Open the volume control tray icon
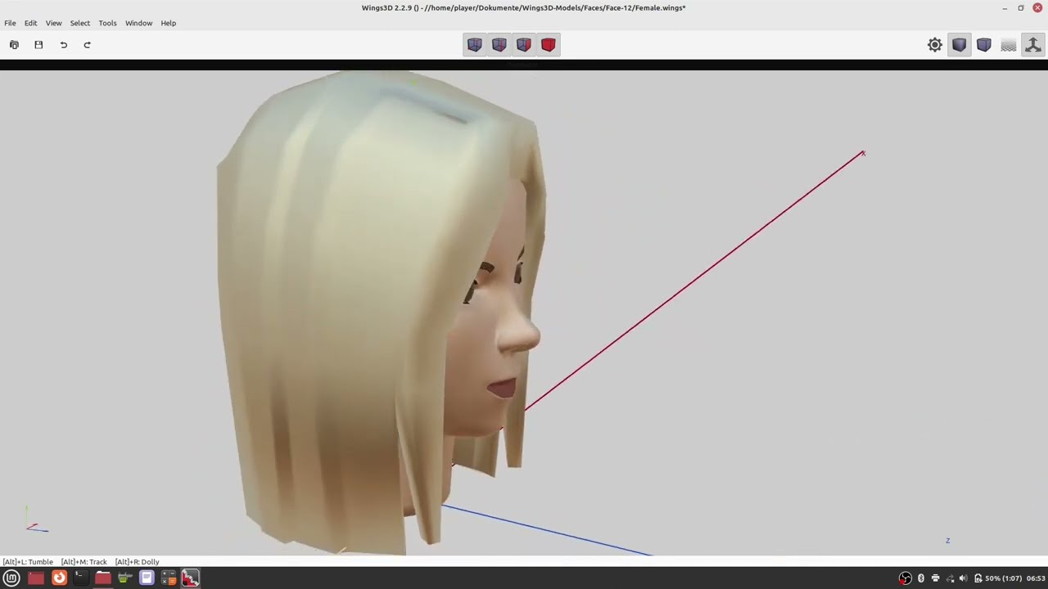Image resolution: width=1048 pixels, height=589 pixels. coord(963,578)
